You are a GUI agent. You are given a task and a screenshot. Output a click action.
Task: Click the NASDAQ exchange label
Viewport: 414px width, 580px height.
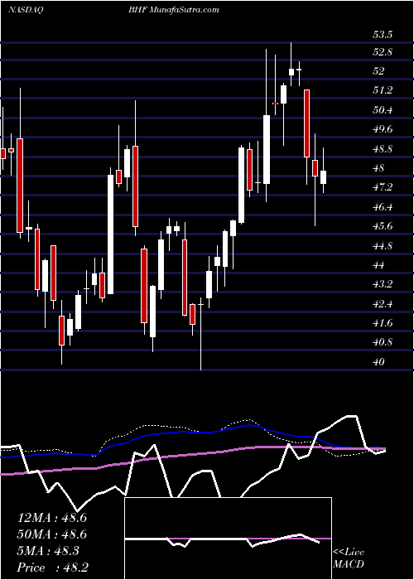click(x=25, y=10)
